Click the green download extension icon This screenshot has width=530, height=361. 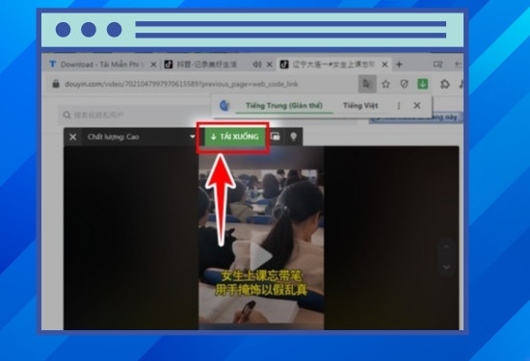pos(422,84)
